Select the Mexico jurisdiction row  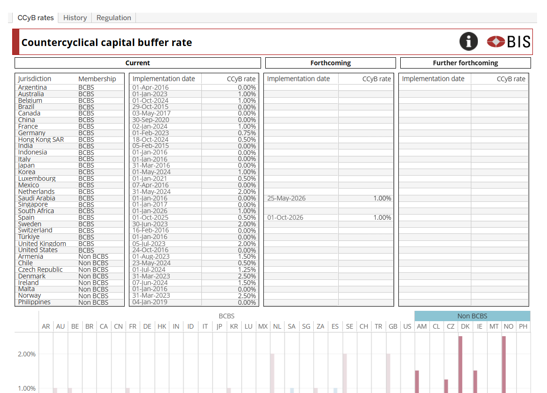pos(70,185)
